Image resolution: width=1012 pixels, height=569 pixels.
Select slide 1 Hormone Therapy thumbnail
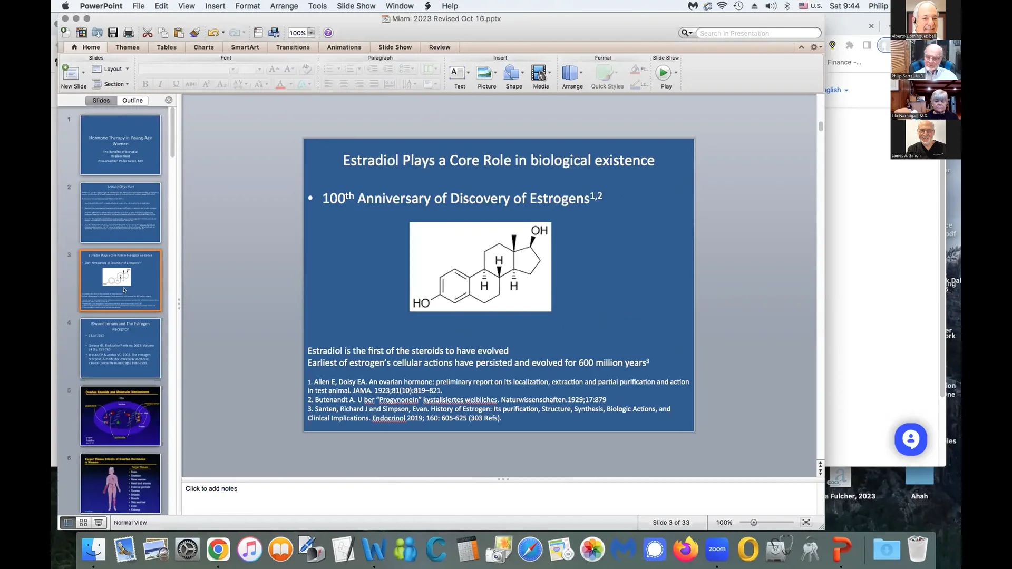tap(120, 145)
